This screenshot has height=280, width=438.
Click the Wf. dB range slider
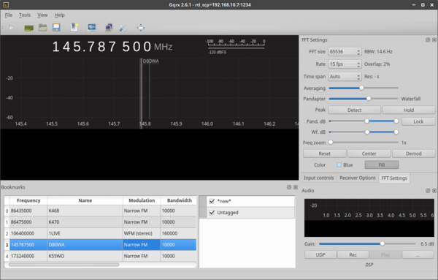(363, 132)
